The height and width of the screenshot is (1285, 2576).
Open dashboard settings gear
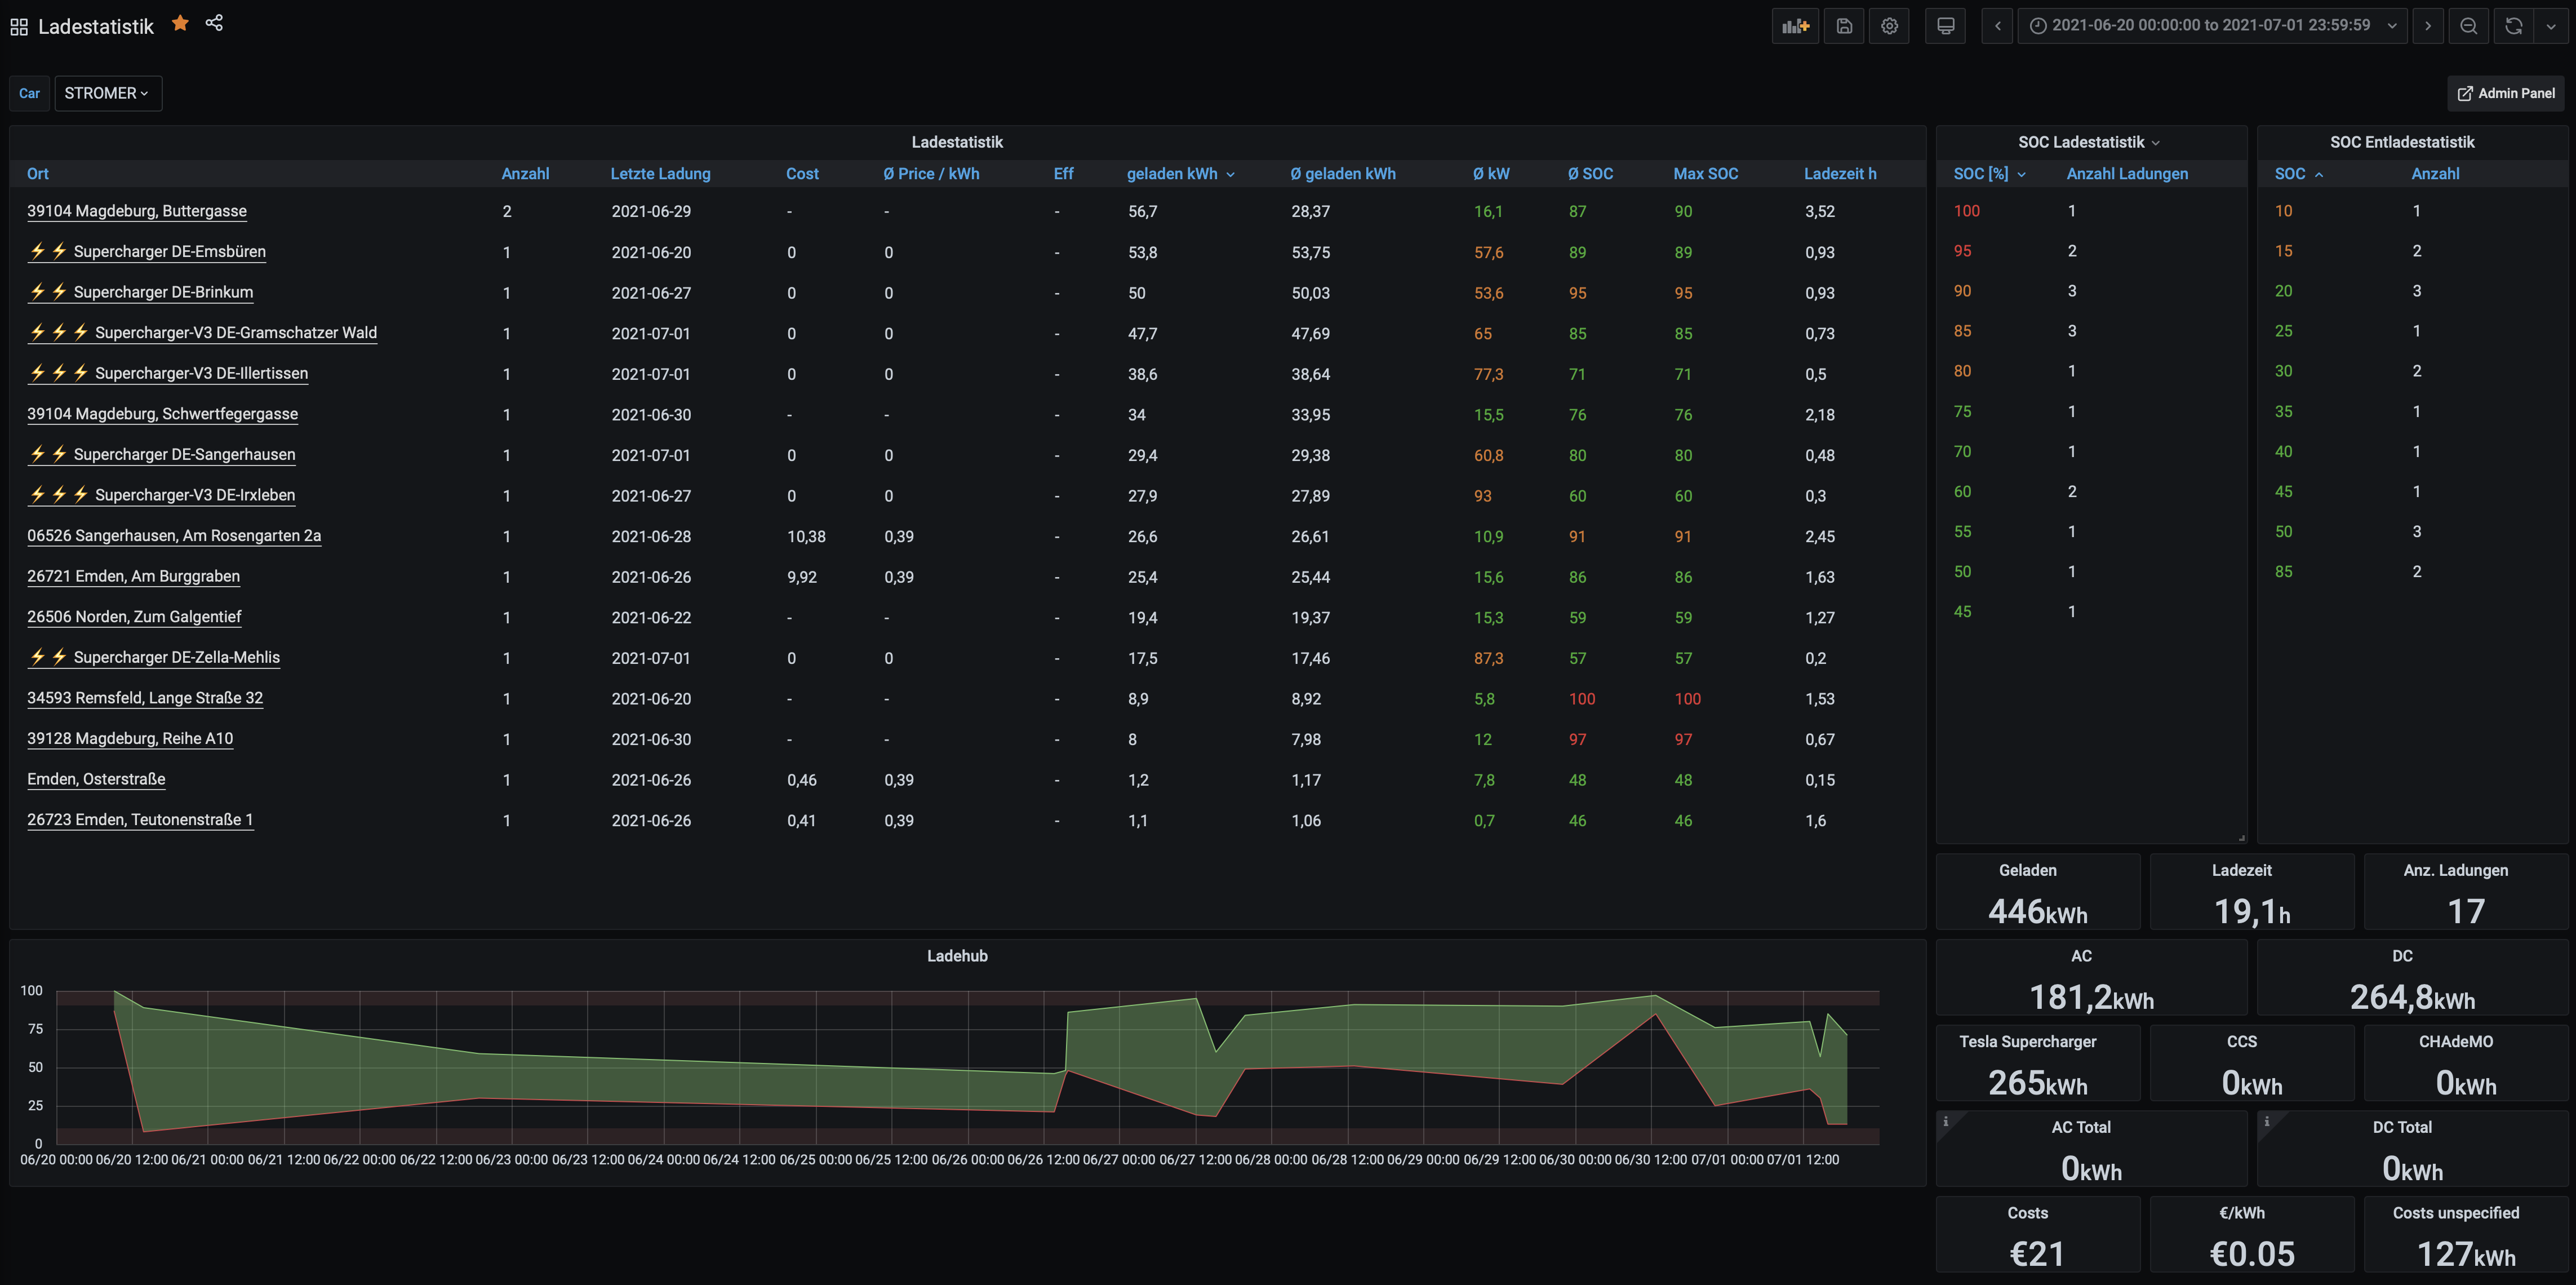[x=1889, y=26]
